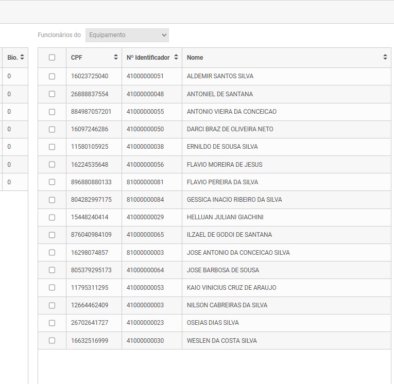Select checkbox for ANTONIEL DE SANTANA
Screen dimensions: 394x384
(x=52, y=94)
